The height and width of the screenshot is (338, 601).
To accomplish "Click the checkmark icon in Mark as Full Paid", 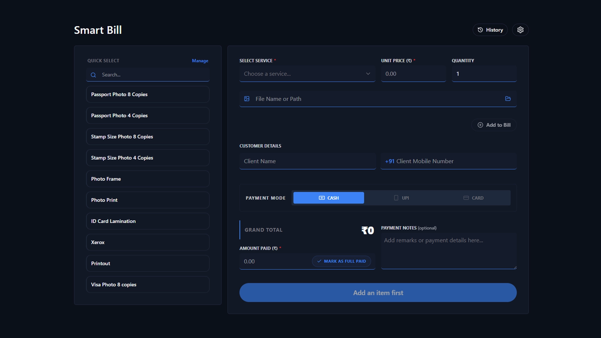I will 319,261.
